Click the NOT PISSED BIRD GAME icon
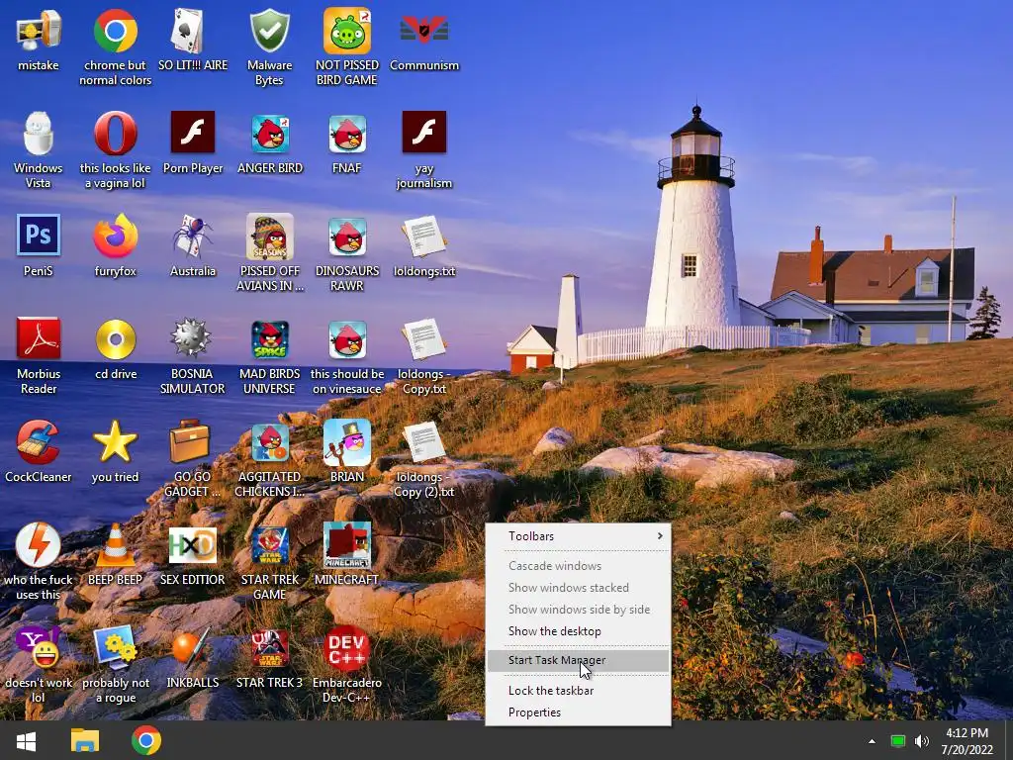The height and width of the screenshot is (760, 1013). 347,32
